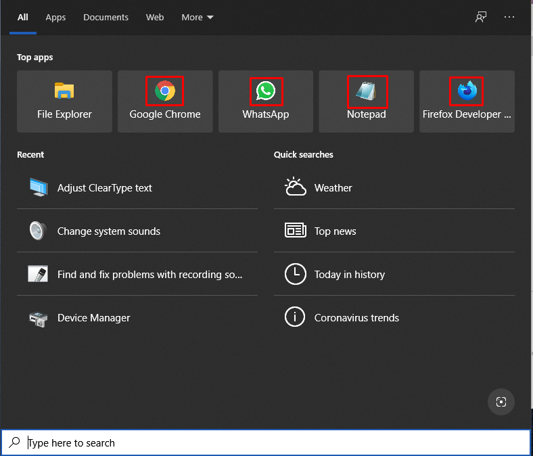Screen dimensions: 533x456
Task: Search Today in history
Action: coord(394,274)
